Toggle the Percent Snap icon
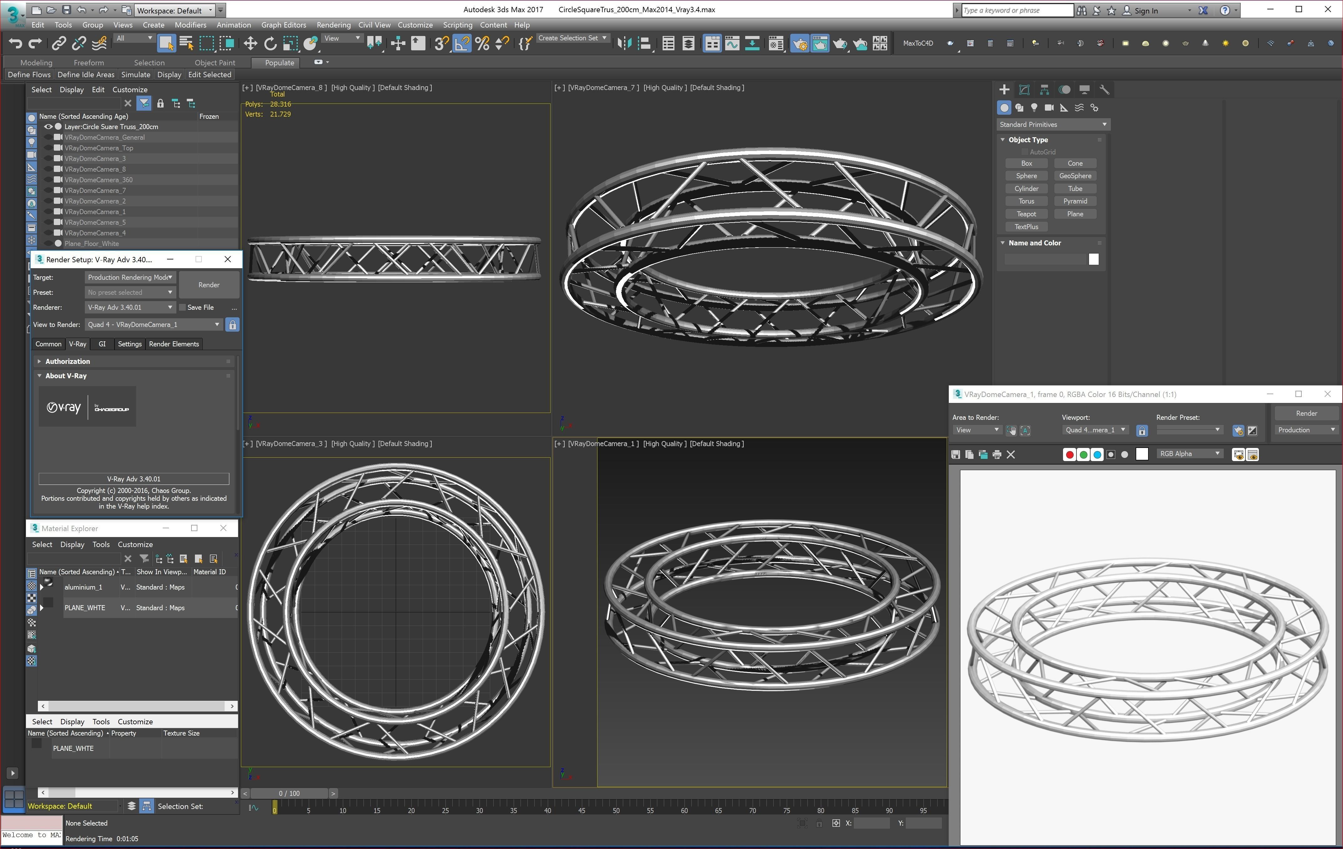Viewport: 1343px width, 849px height. tap(482, 43)
